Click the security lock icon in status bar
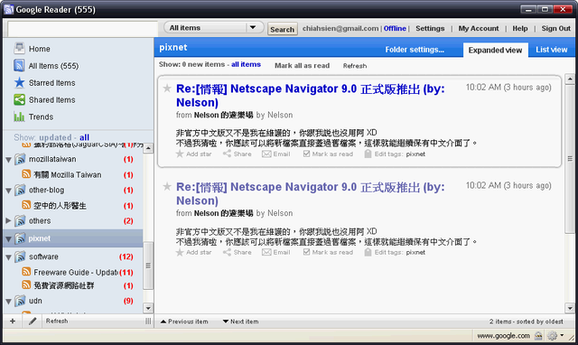This screenshot has height=345, width=578. (538, 335)
